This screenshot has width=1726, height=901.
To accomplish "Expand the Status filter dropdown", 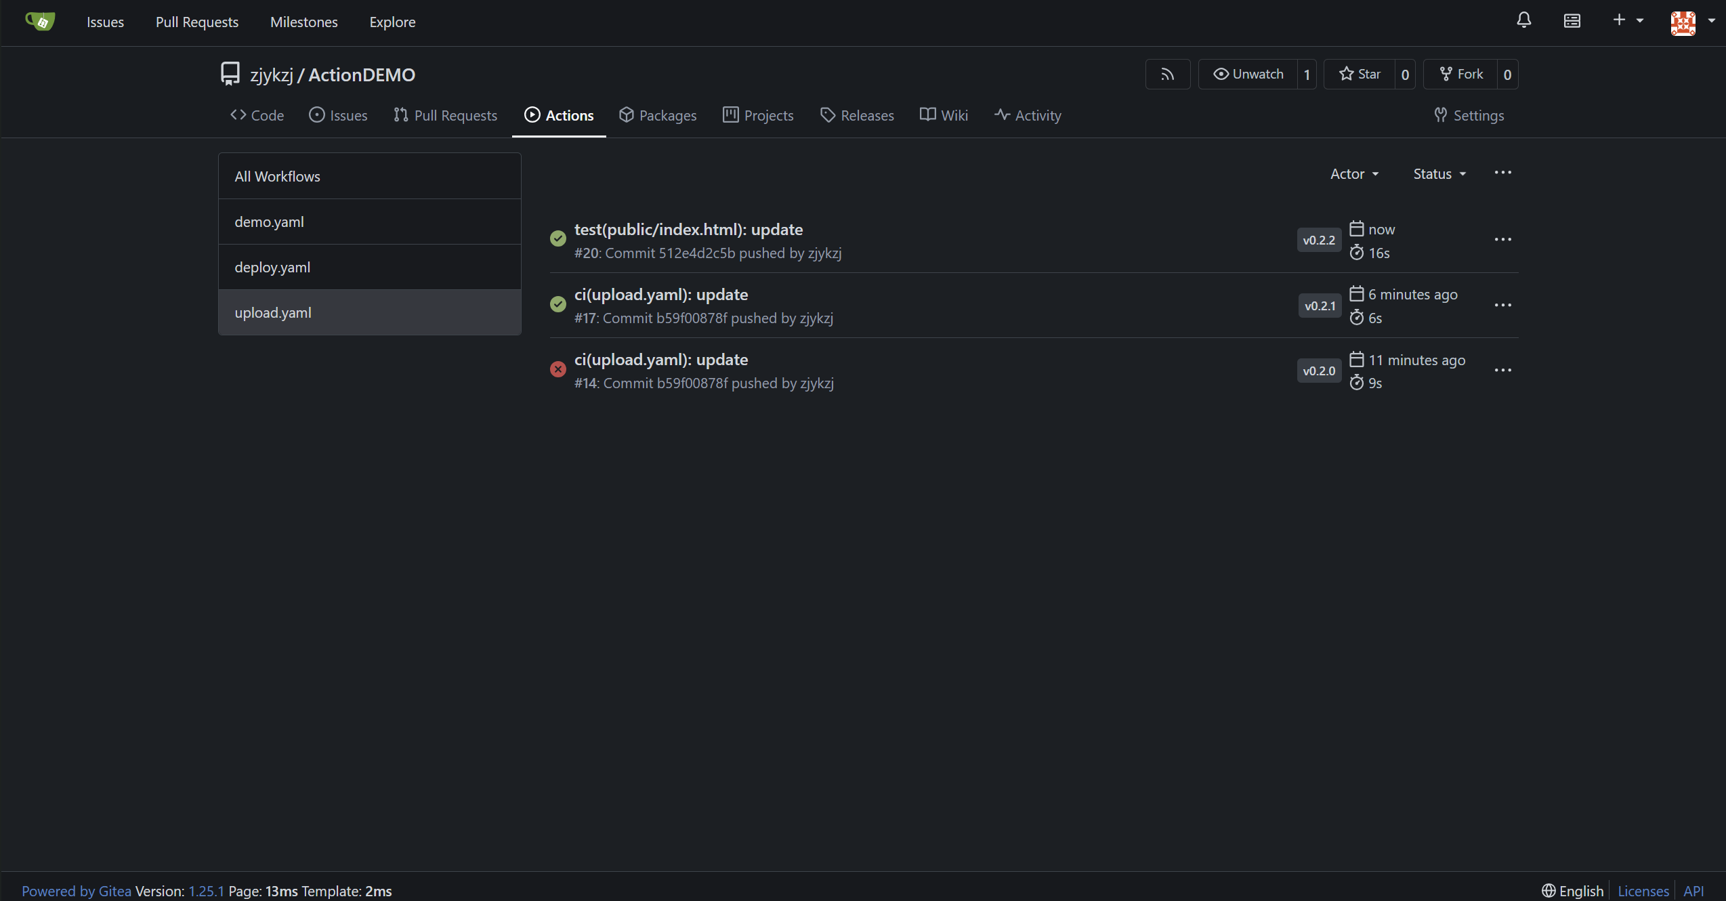I will [x=1439, y=174].
